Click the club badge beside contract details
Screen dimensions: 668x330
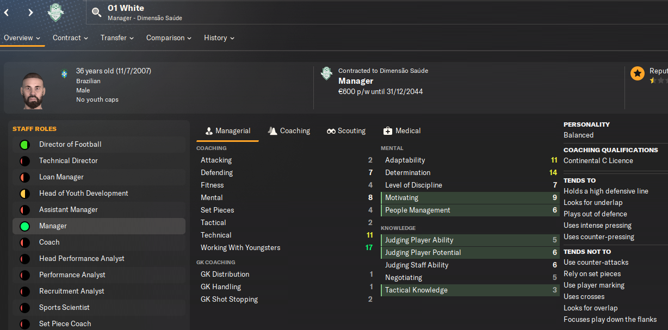326,73
